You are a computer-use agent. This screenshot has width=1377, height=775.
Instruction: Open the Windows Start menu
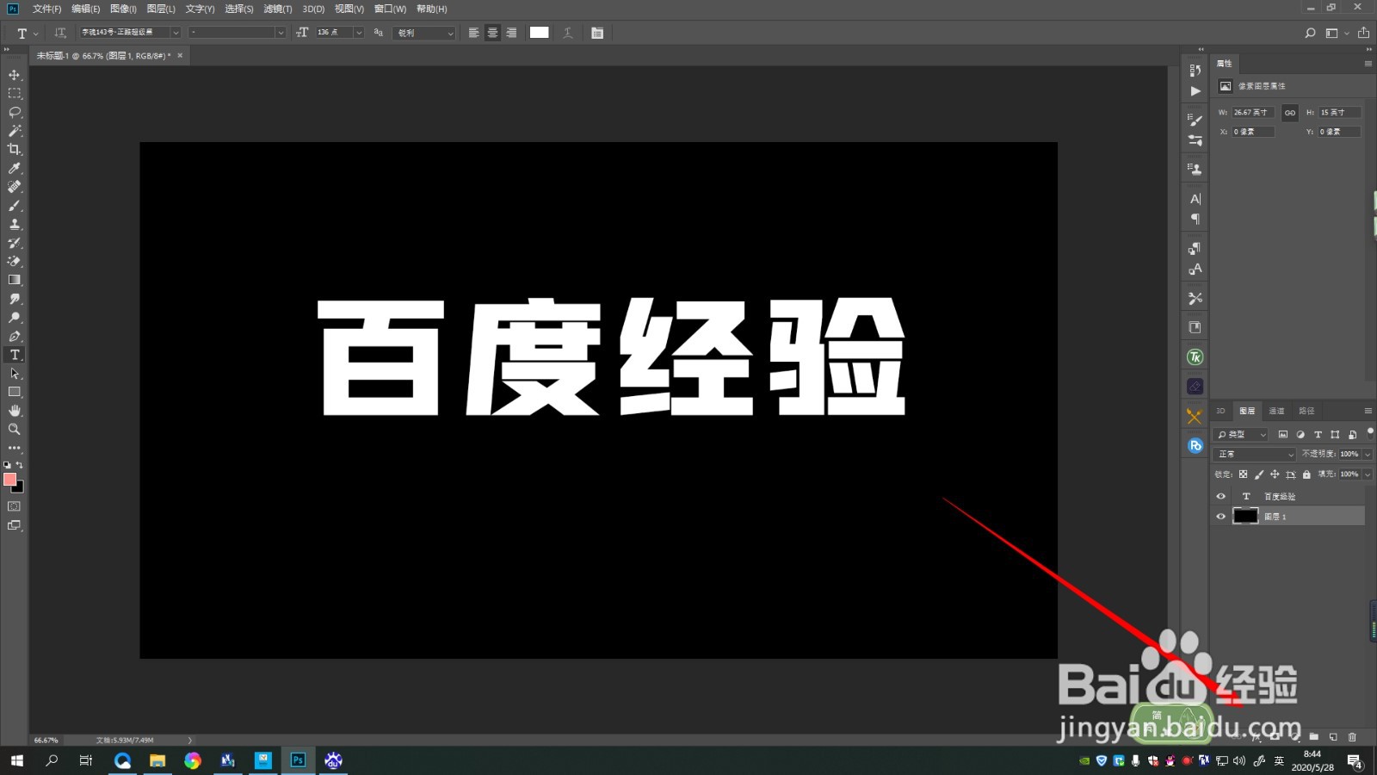[x=16, y=760]
